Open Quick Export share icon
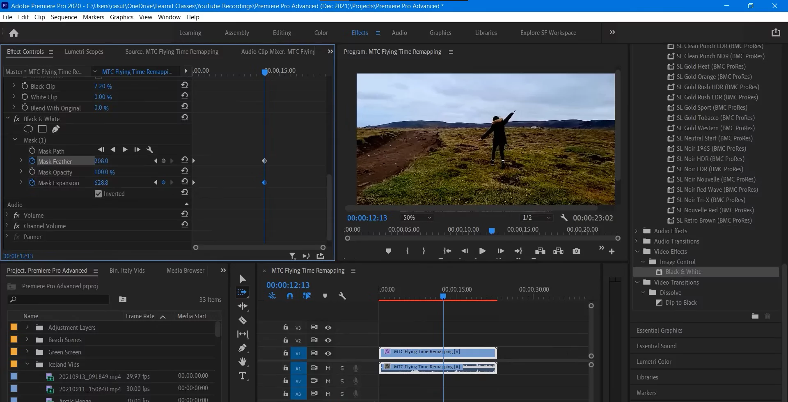This screenshot has width=788, height=402. tap(776, 32)
